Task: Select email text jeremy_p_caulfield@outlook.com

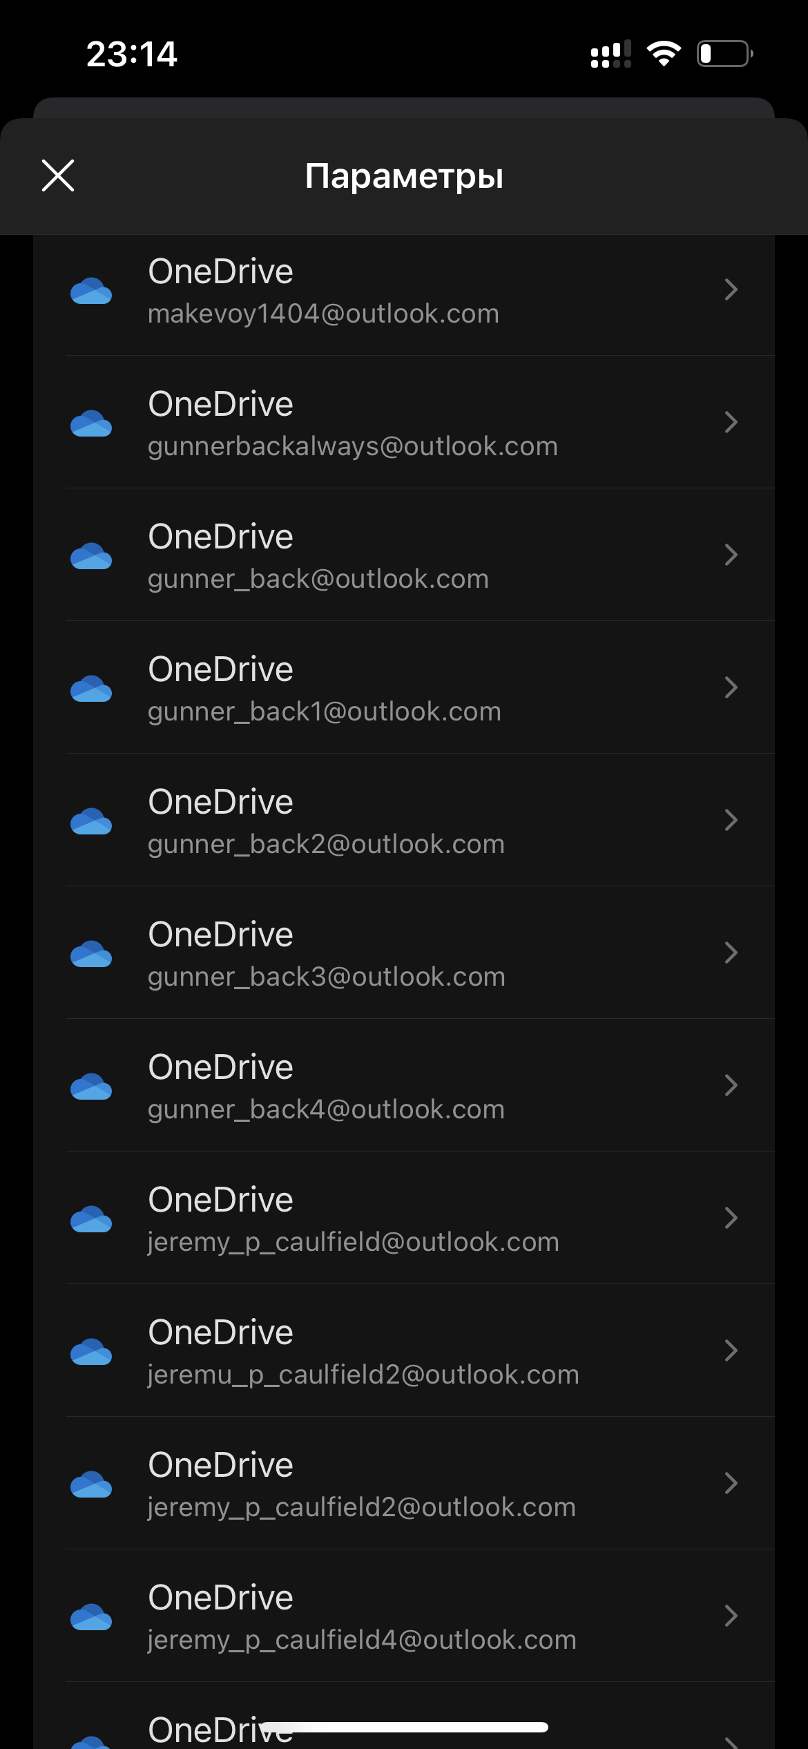Action: click(354, 1243)
